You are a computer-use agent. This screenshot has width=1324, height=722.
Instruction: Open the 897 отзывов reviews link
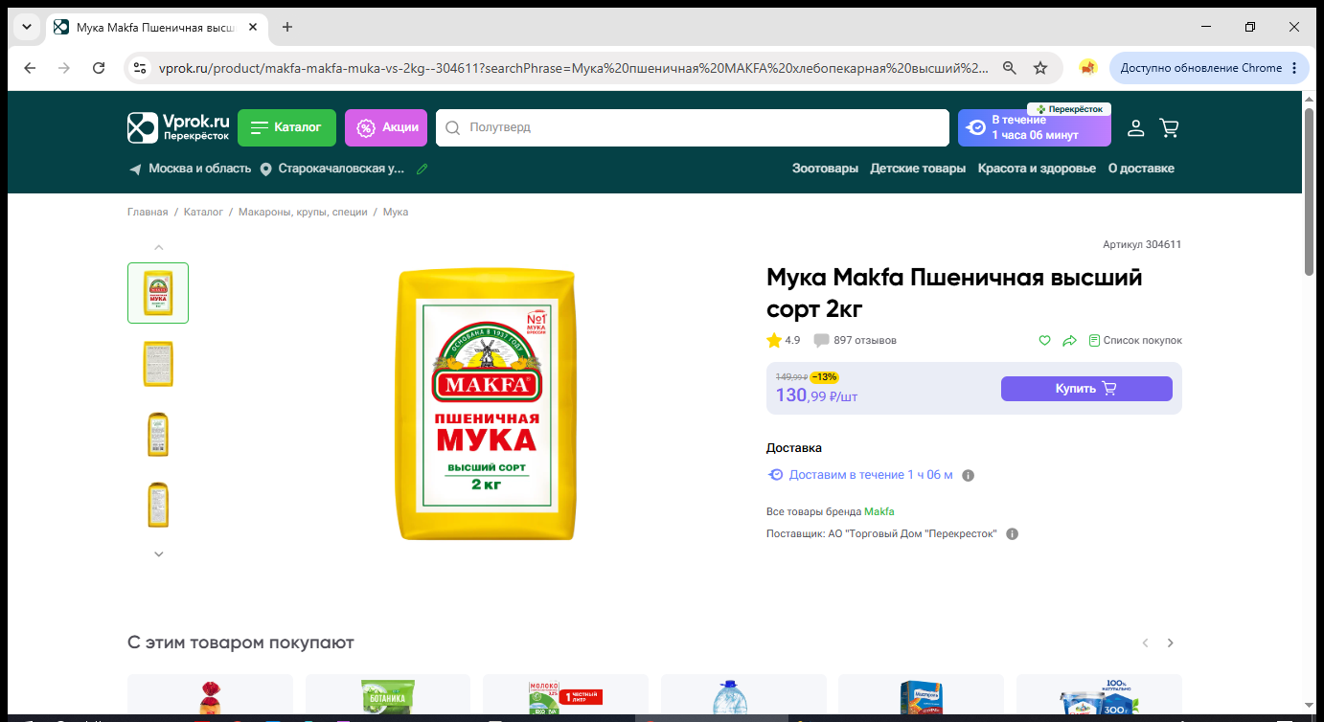coord(865,340)
